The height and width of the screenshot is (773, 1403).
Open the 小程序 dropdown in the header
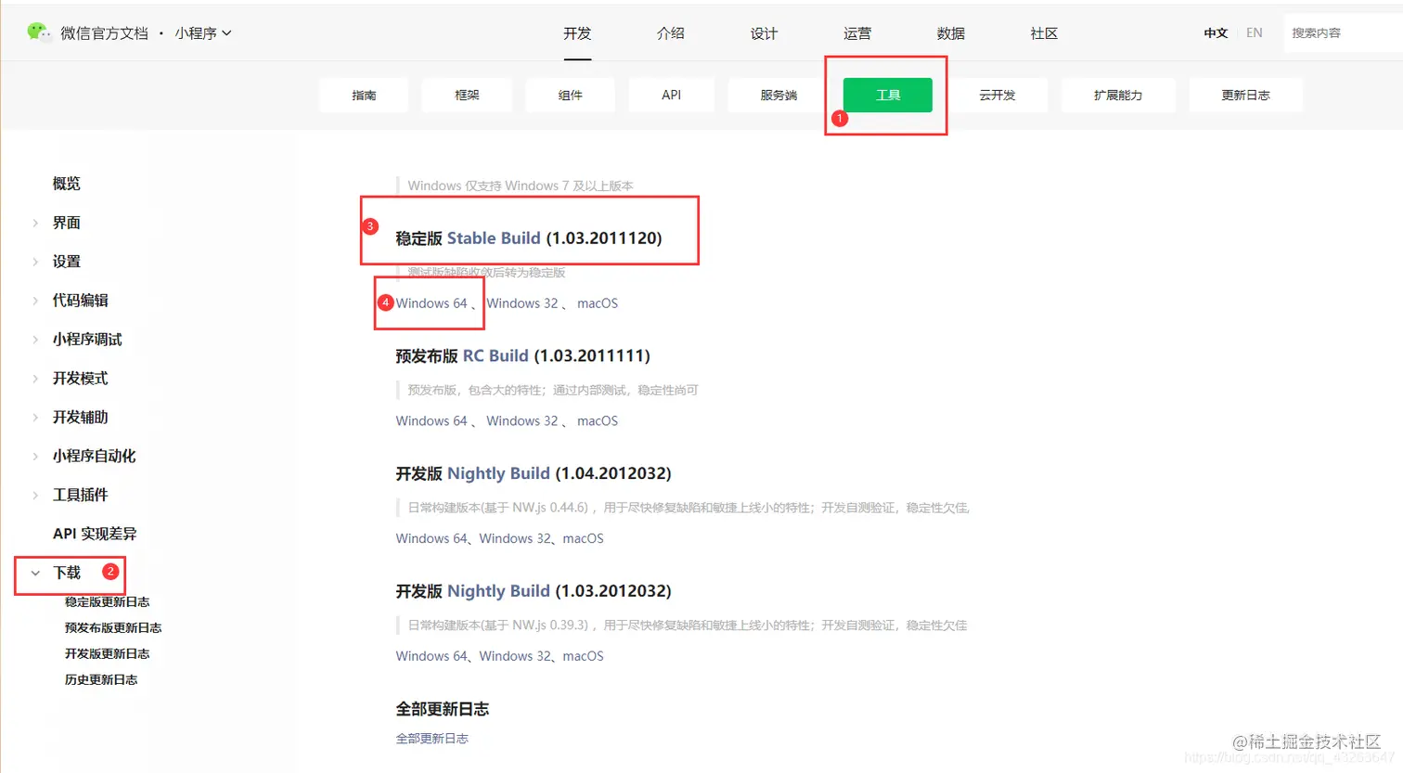tap(202, 33)
